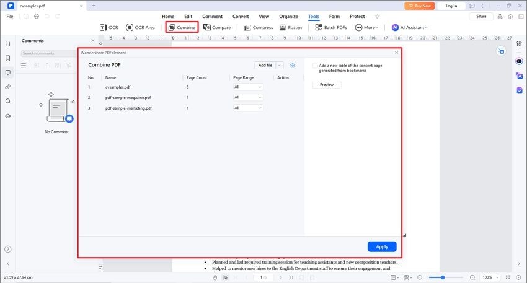527x283 pixels.
Task: Select the pdf-sample-magazine.pdf row name
Action: [128, 97]
